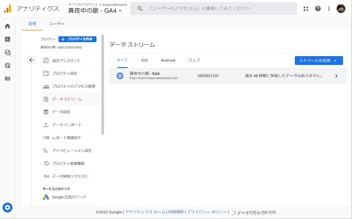Click the back arrow button beside property menu

pyautogui.click(x=31, y=60)
